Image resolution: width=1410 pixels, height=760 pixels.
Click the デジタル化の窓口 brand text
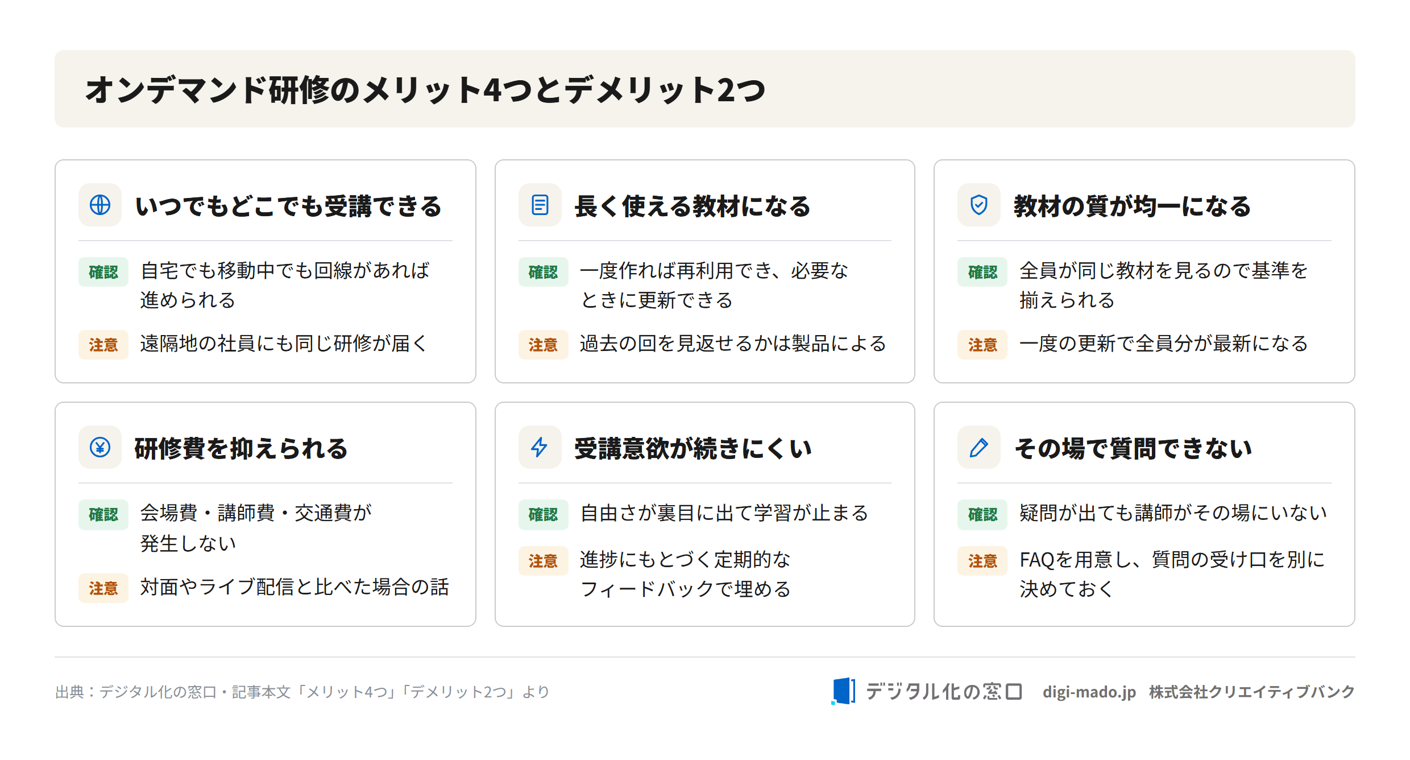pos(944,692)
